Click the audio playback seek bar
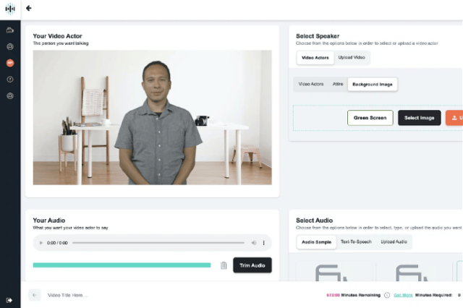The height and width of the screenshot is (308, 463). [x=159, y=243]
